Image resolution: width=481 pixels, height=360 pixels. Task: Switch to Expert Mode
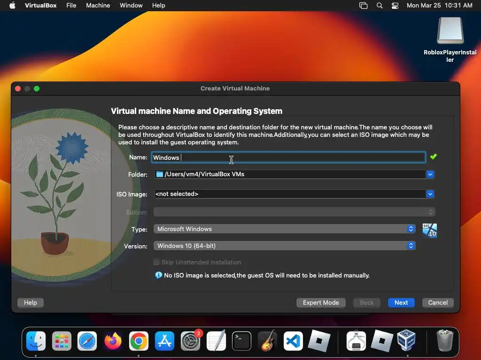click(x=321, y=302)
